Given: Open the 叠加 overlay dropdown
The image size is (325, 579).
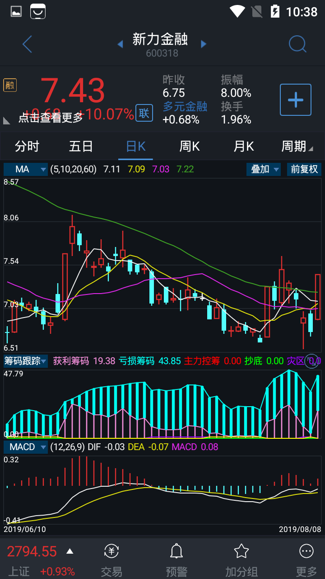Looking at the screenshot, I should pos(264,169).
